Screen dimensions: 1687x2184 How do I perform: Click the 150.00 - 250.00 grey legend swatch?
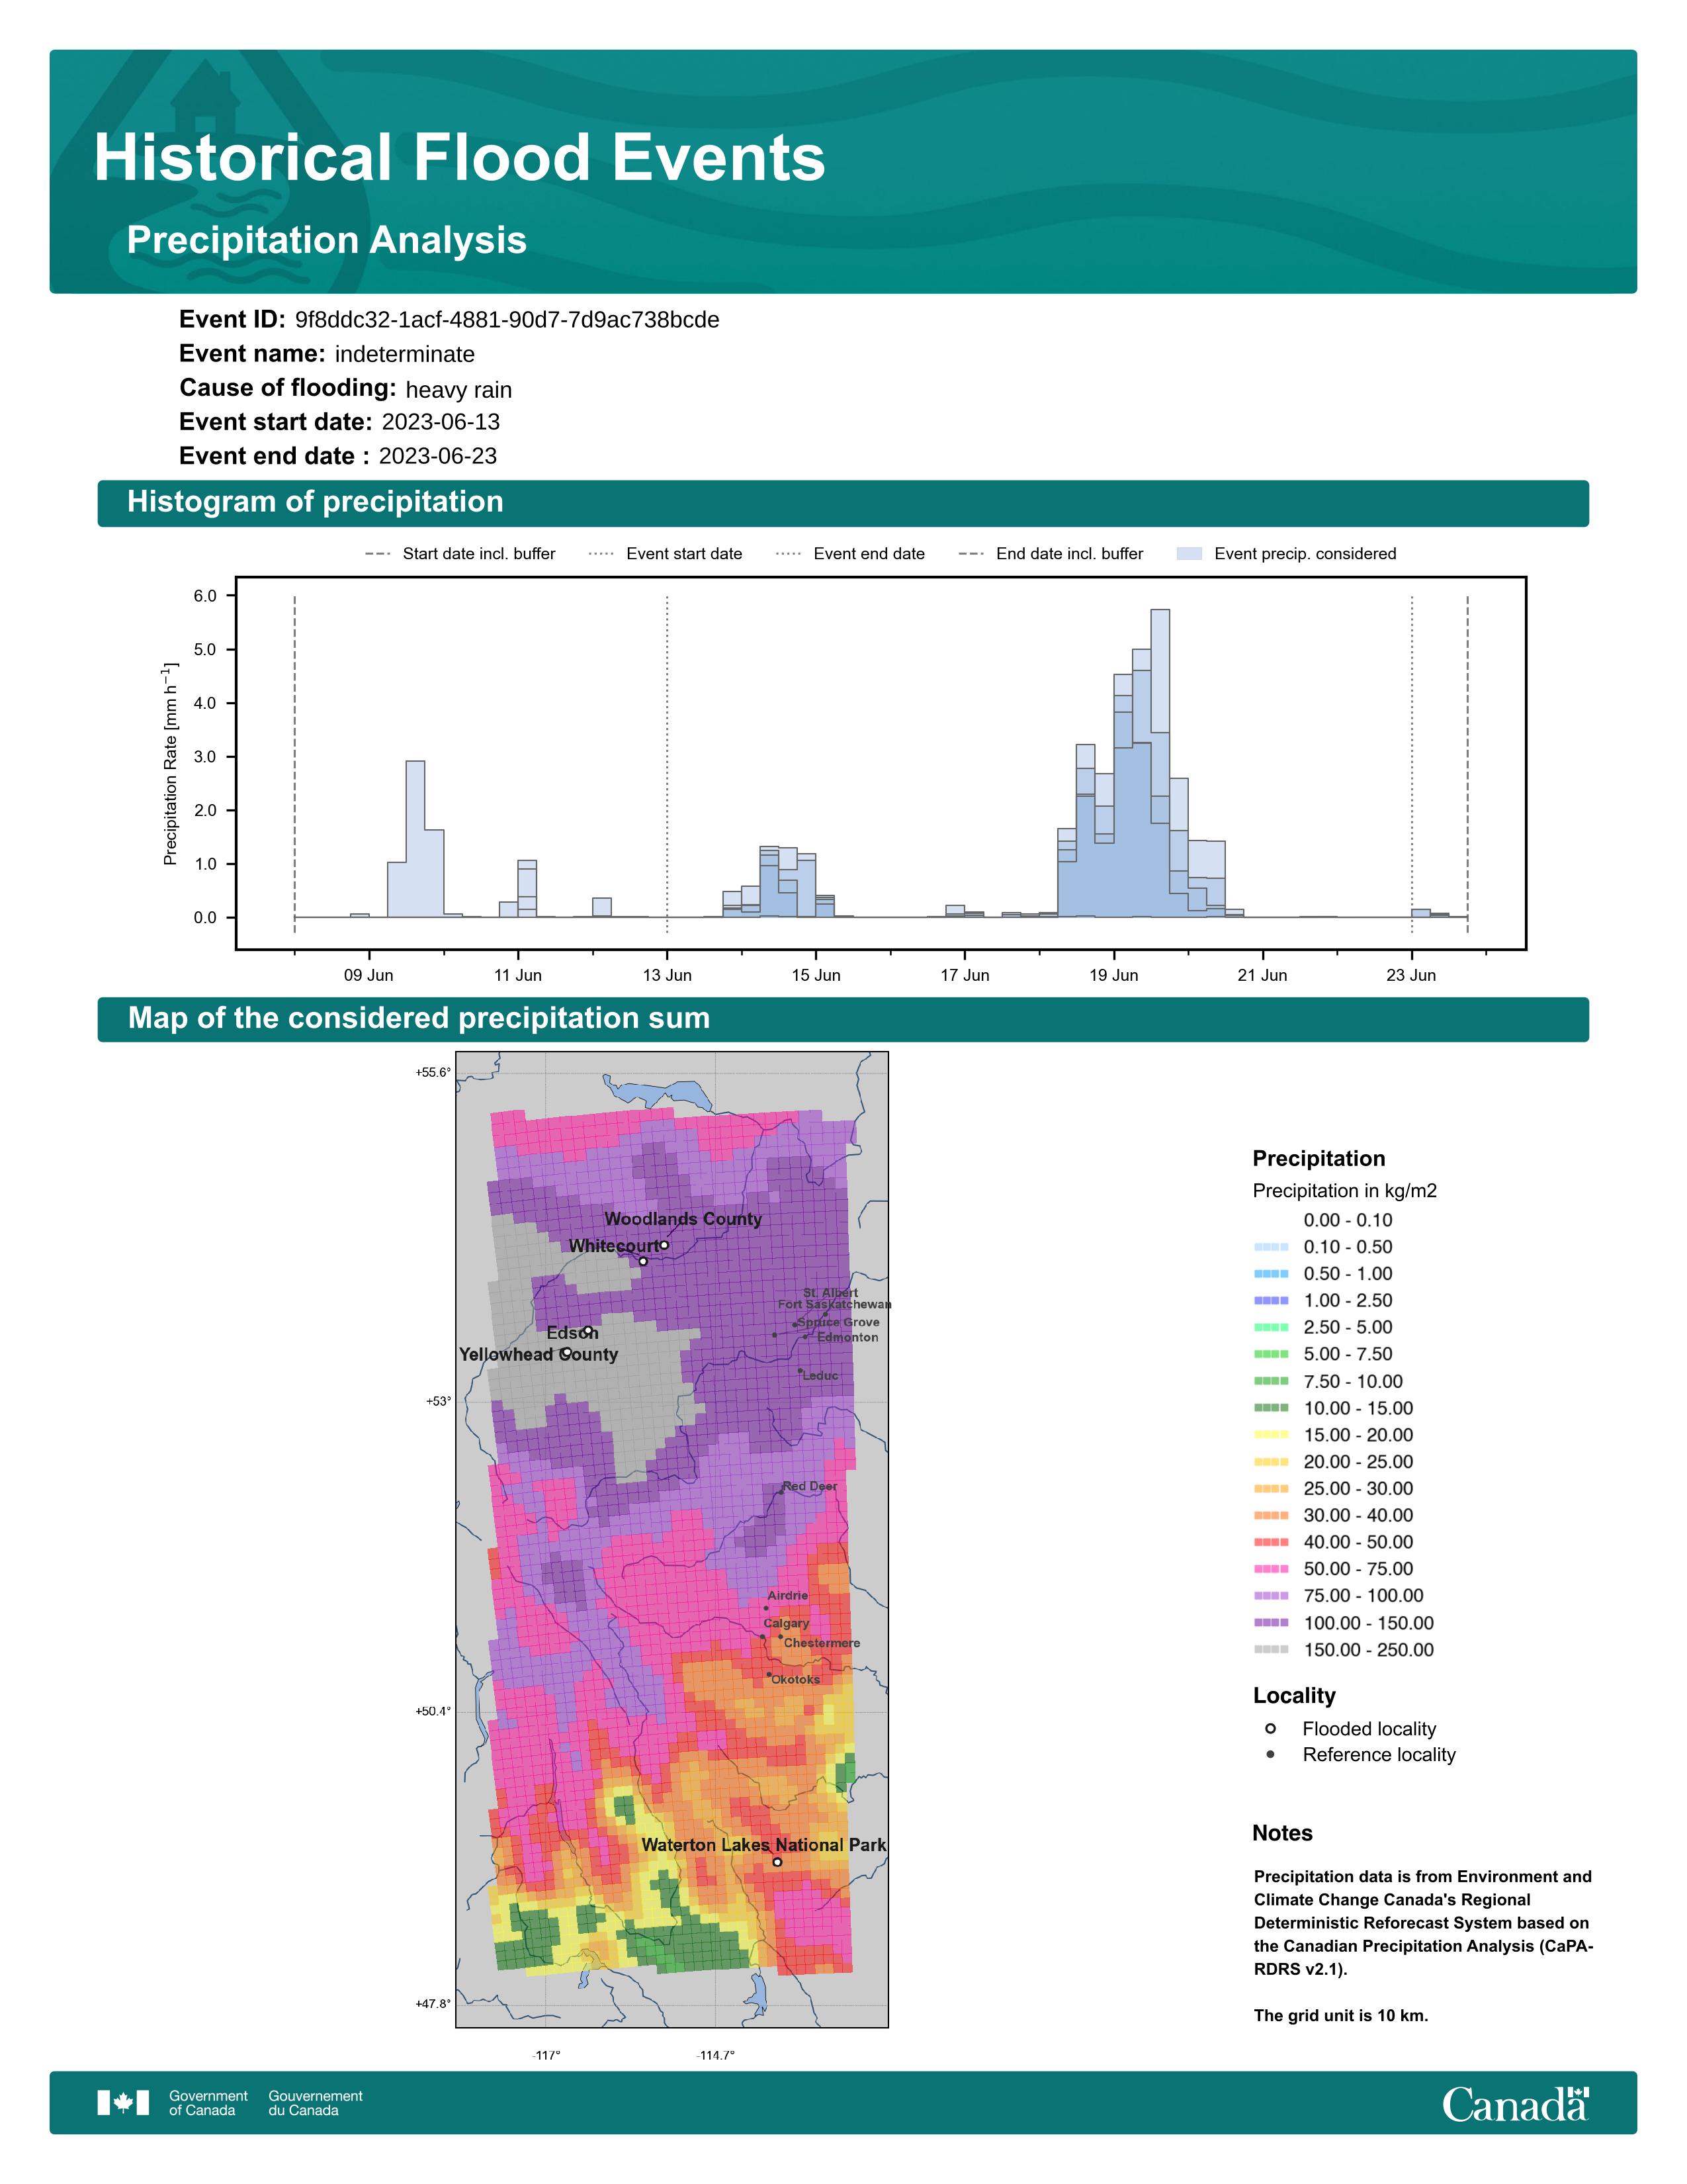(1270, 1650)
